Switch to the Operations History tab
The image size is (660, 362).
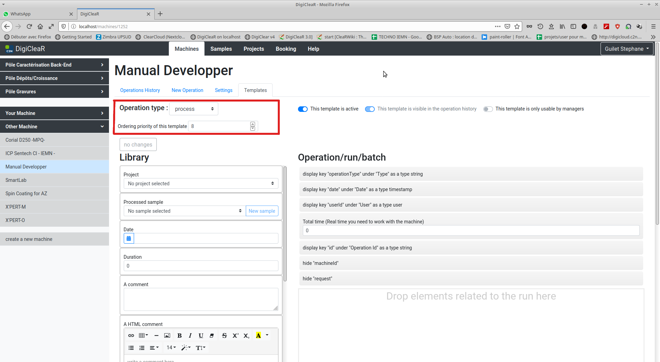(x=140, y=90)
